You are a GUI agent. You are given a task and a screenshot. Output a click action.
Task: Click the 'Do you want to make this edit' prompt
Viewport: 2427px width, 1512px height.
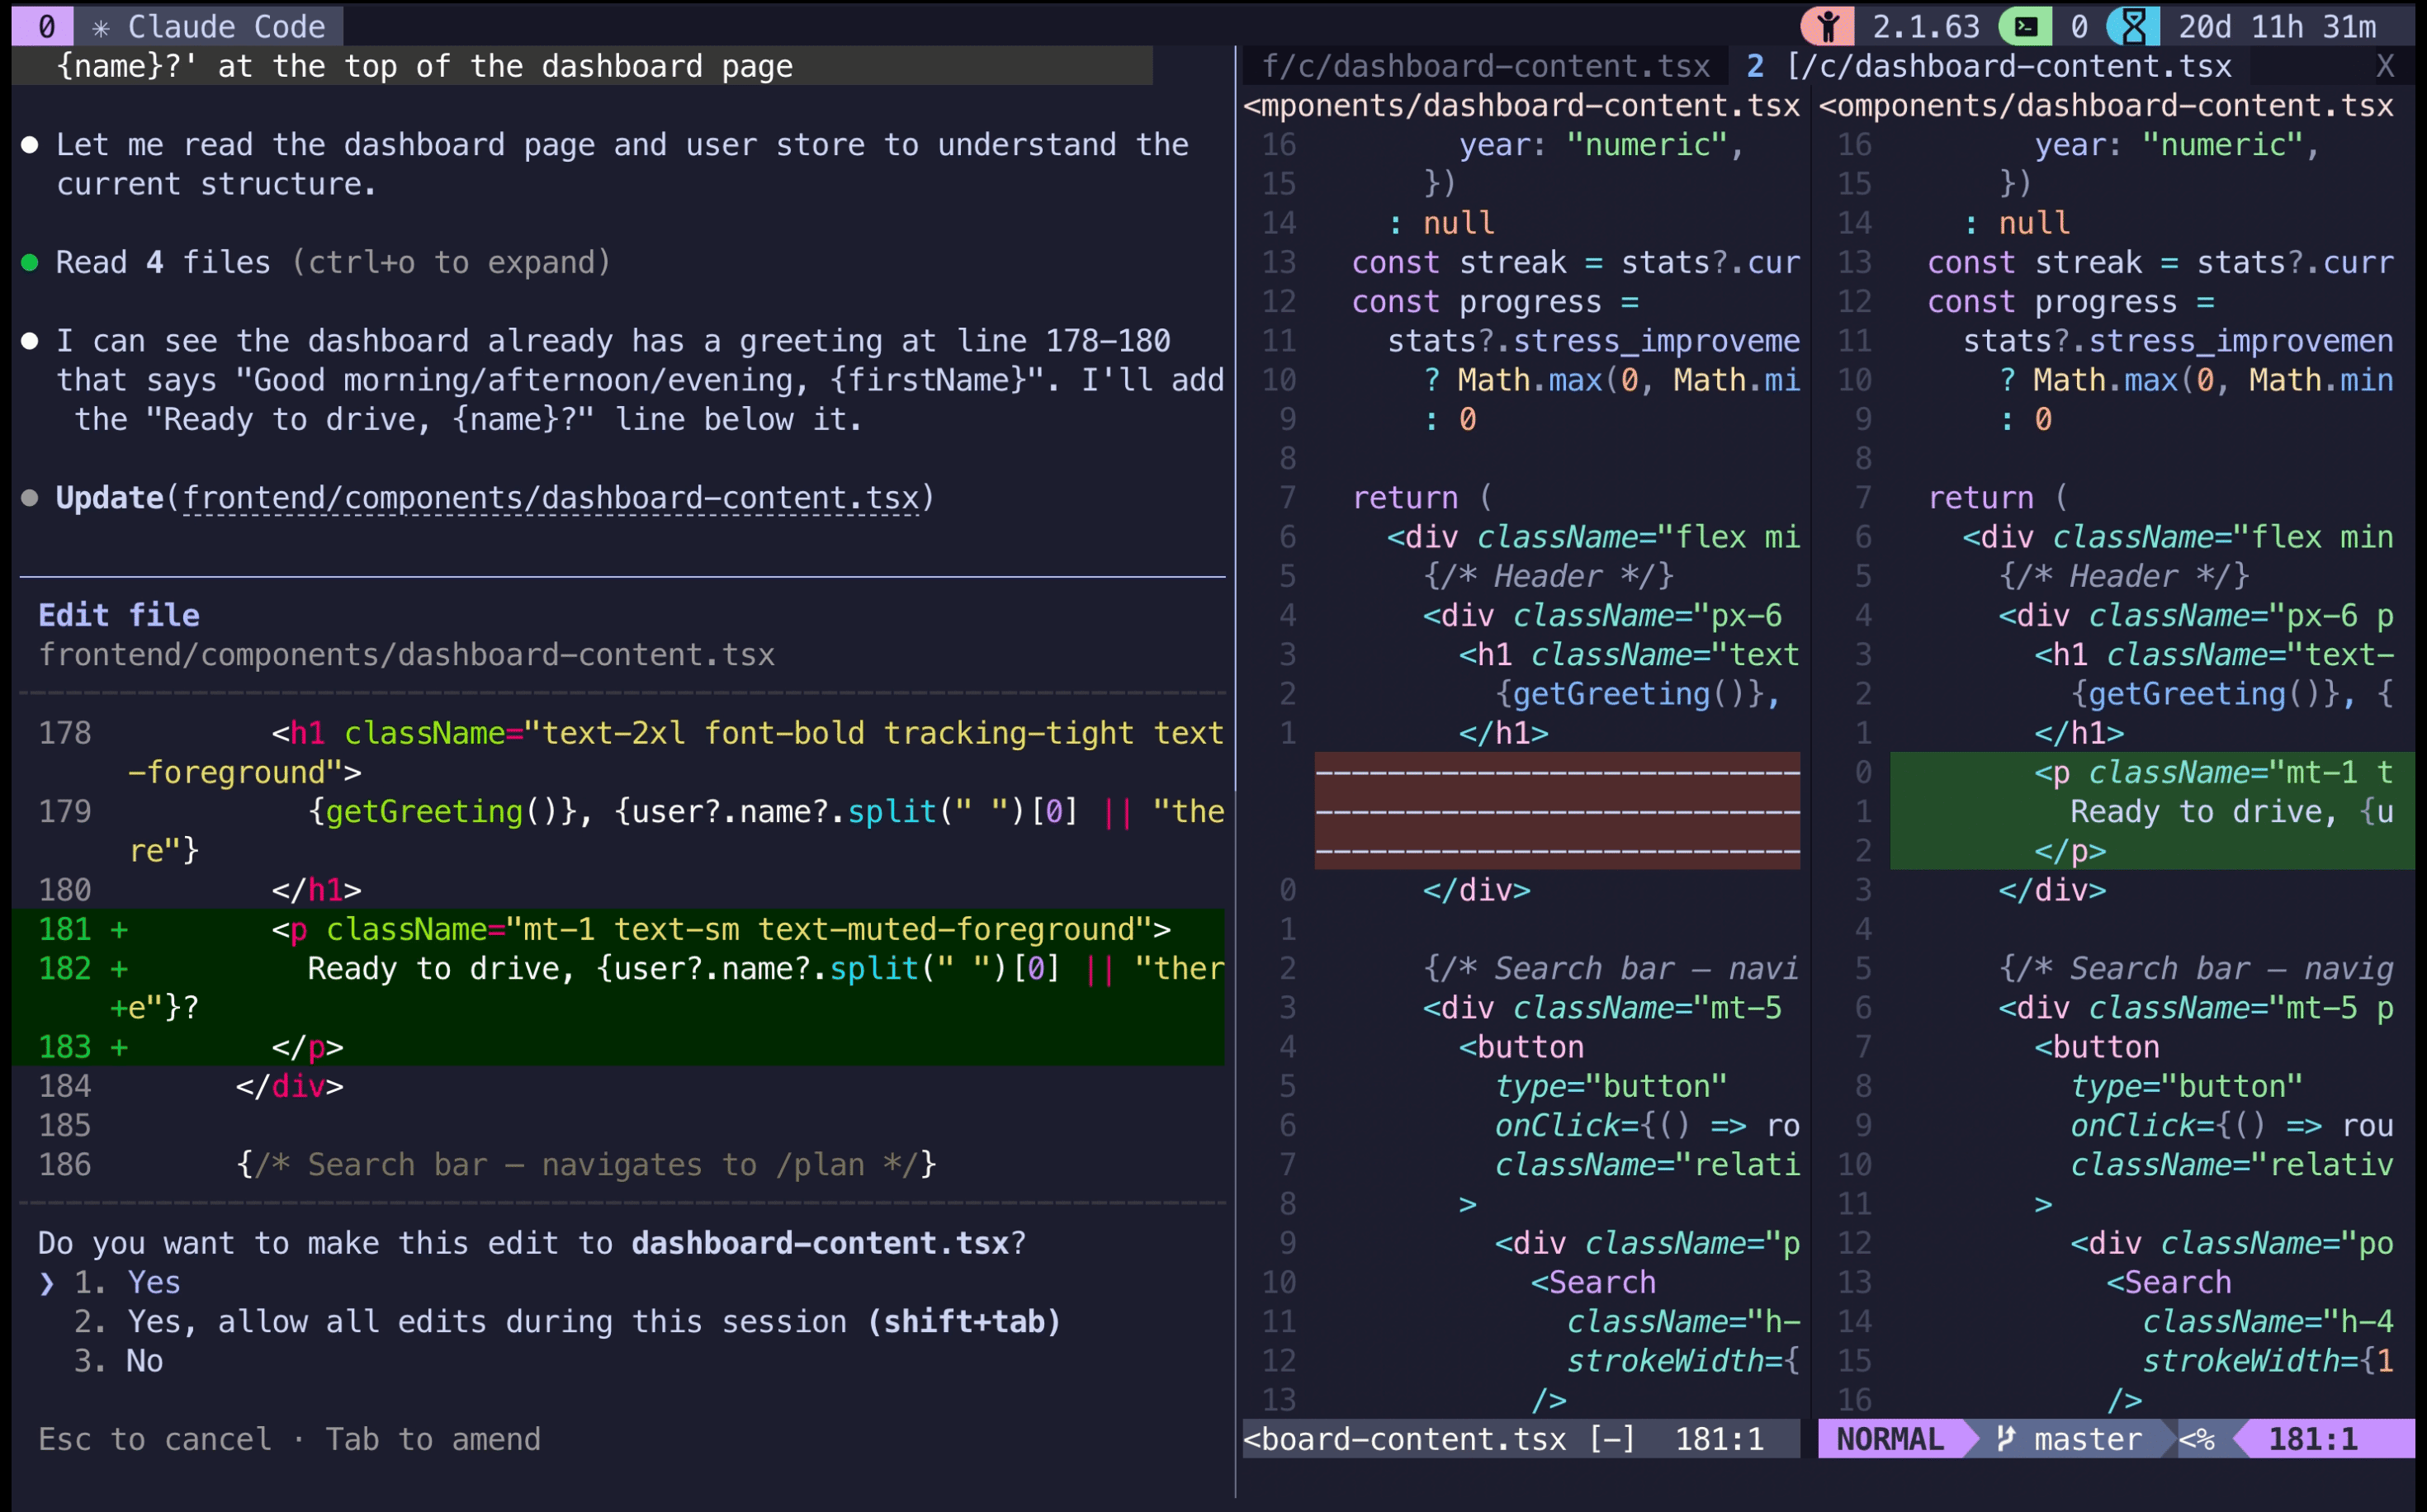pyautogui.click(x=532, y=1242)
